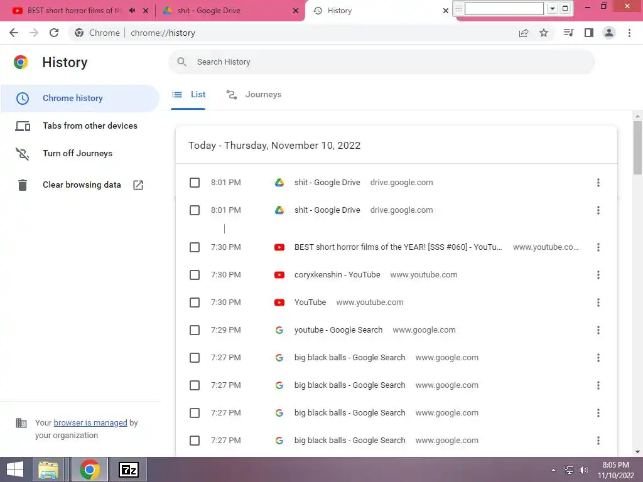Close the History tab
Viewport: 643px width, 482px height.
click(446, 11)
